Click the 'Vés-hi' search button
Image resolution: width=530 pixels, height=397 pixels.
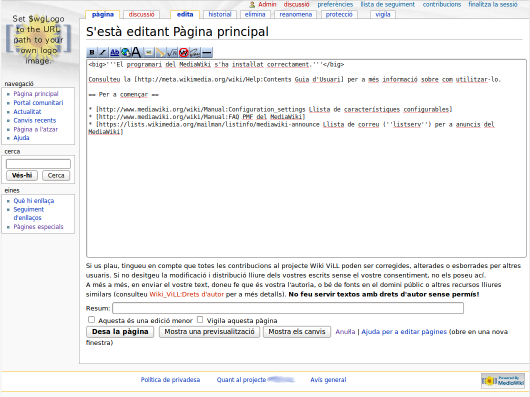click(x=22, y=175)
